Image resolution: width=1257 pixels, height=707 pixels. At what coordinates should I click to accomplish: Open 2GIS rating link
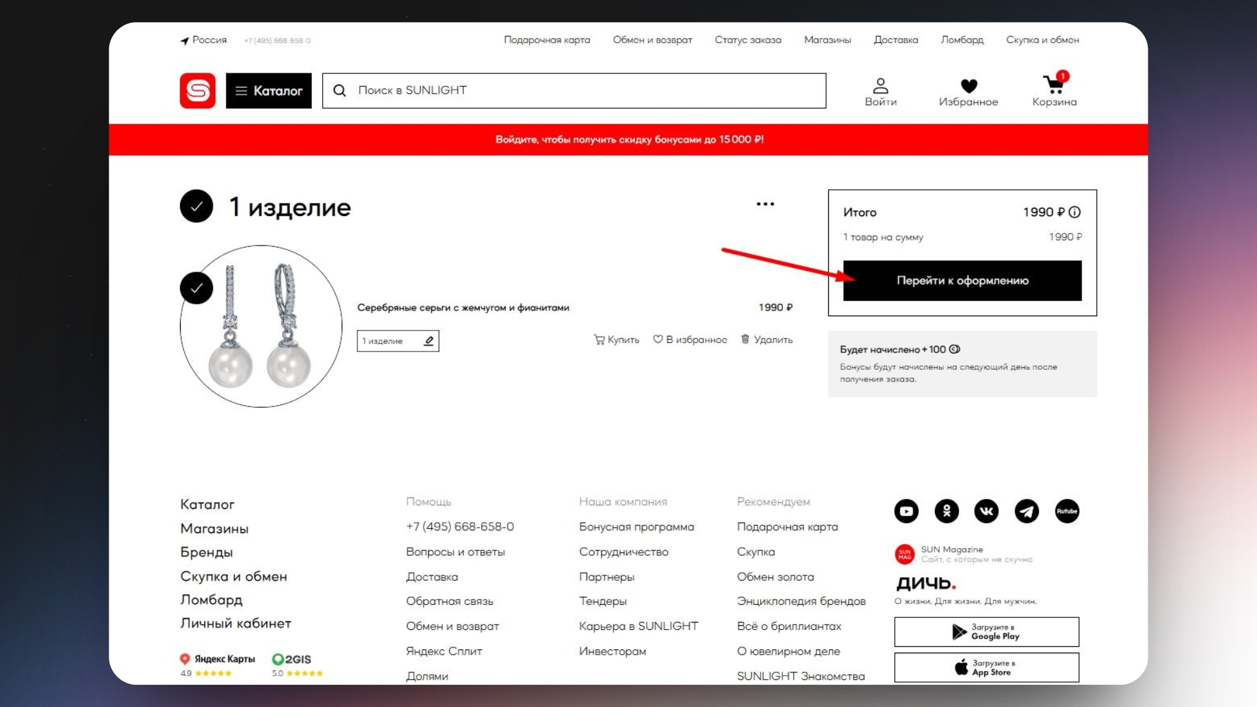coord(297,665)
